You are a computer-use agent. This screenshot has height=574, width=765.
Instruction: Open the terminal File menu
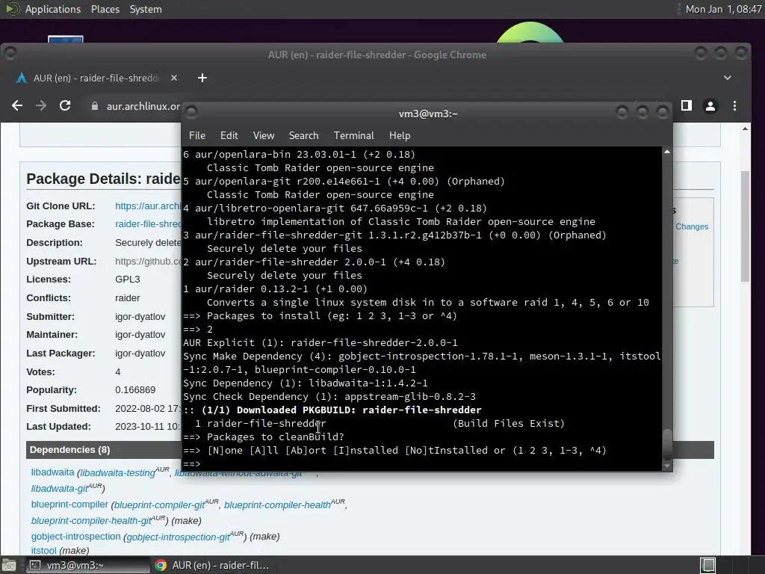pos(197,136)
